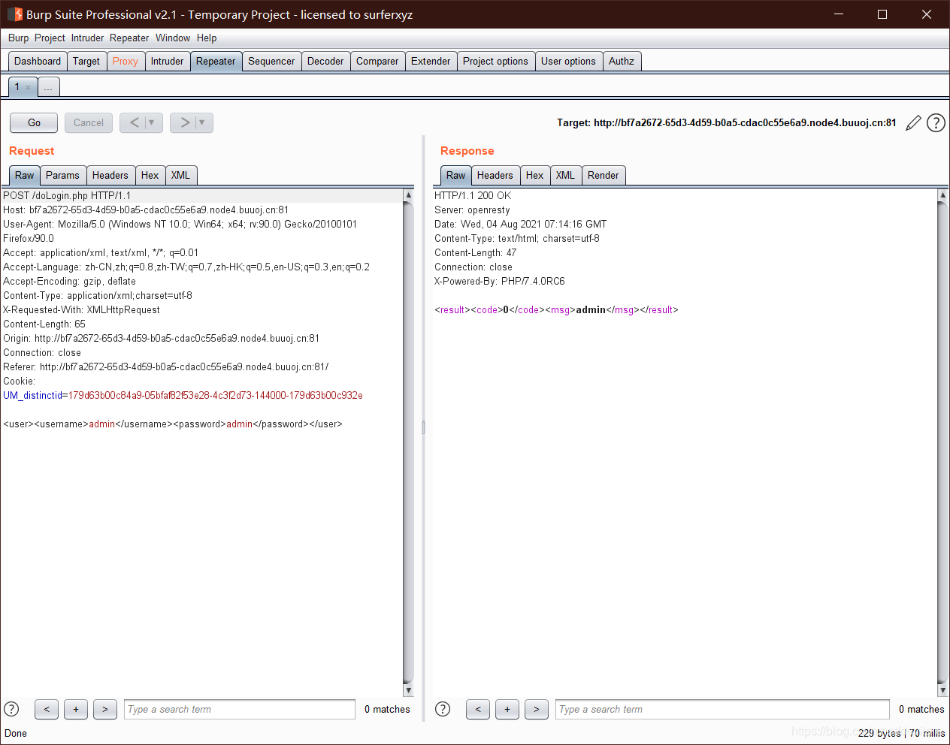Open the Burp menu
This screenshot has width=950, height=745.
(18, 38)
